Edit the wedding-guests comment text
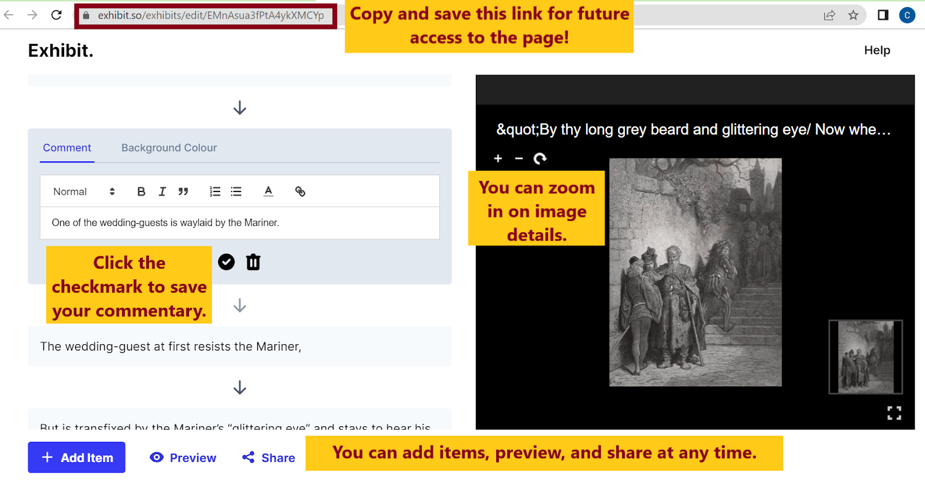The width and height of the screenshot is (925, 483). 240,223
